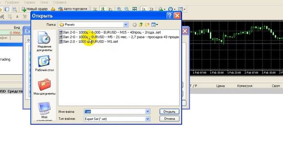
Task: Open the Сервис menu
Action: coord(30,2)
